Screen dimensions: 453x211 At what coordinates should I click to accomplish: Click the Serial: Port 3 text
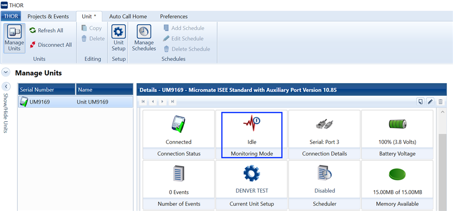click(x=324, y=142)
